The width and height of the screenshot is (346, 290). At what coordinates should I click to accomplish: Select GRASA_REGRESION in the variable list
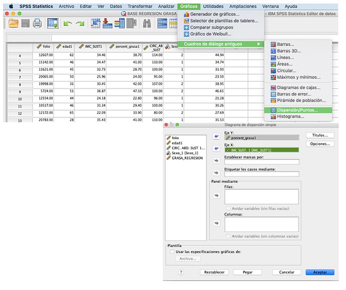(x=186, y=158)
